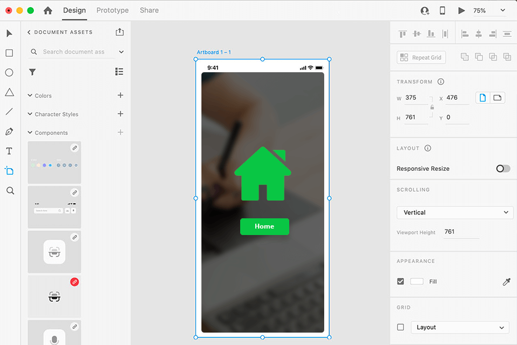Select the Artboard 1 – 1 label

(214, 52)
